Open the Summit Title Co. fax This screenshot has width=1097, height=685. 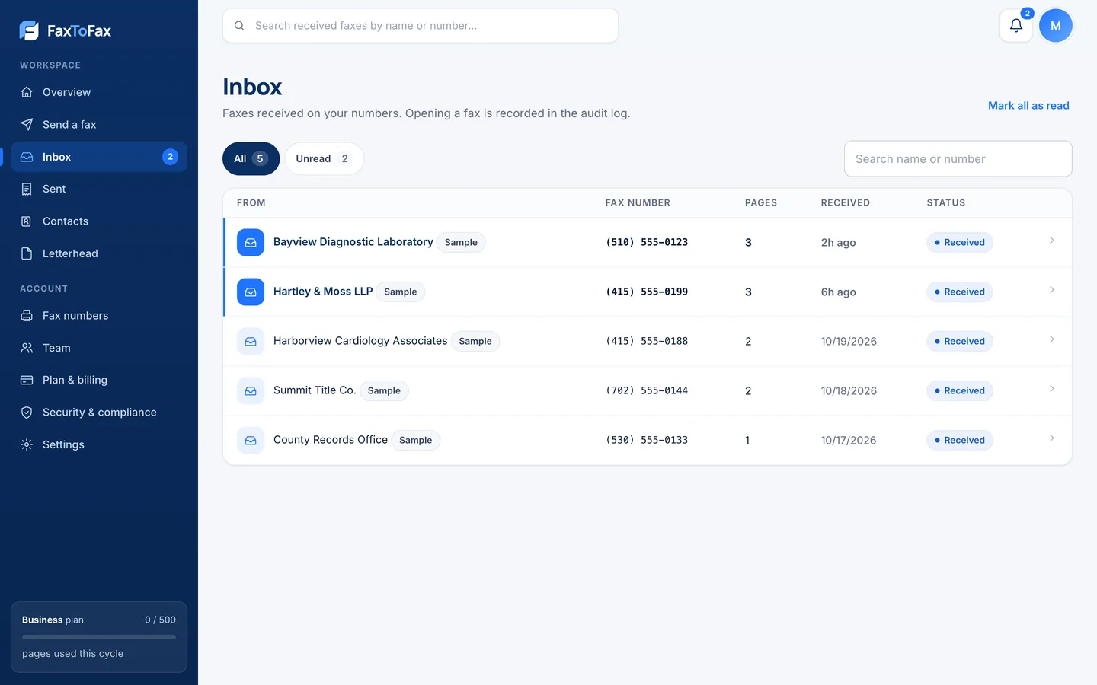click(x=648, y=391)
